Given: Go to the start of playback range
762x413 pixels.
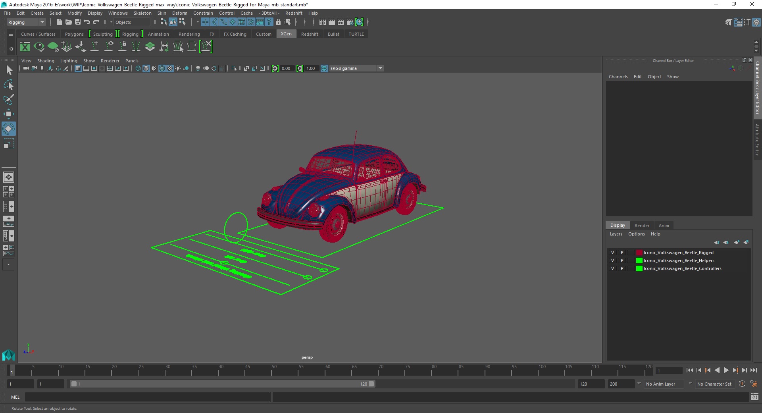Looking at the screenshot, I should point(689,370).
